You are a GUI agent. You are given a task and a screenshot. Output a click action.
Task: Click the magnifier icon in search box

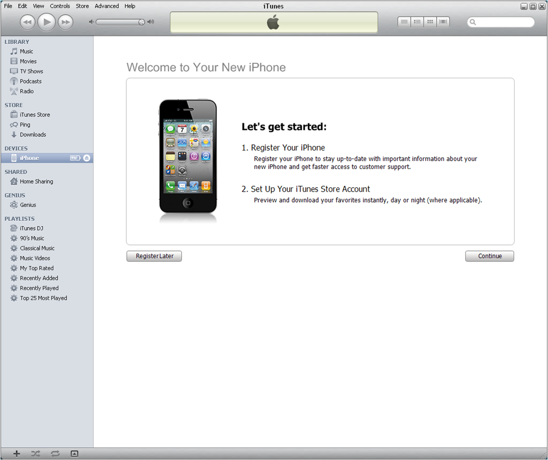tap(473, 22)
